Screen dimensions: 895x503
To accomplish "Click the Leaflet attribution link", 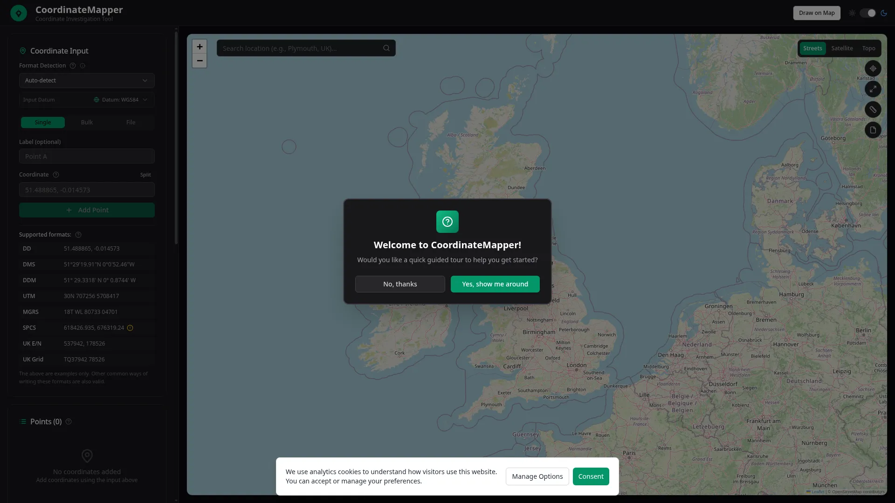I will (x=815, y=492).
